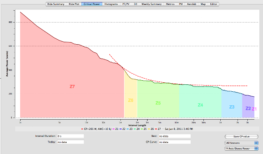The width and height of the screenshot is (263, 154).
Task: Click the teal Z4 zone label in chart
Action: tap(201, 105)
